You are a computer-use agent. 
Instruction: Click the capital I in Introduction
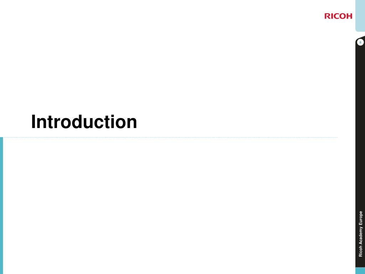(33, 122)
